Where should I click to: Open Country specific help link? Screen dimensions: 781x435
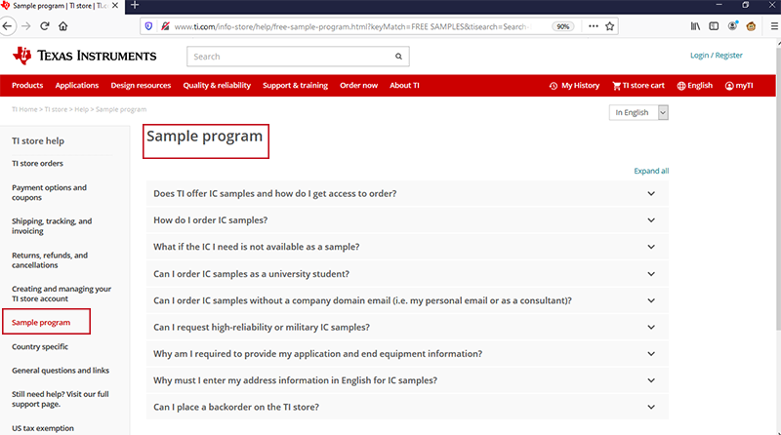[x=40, y=346]
